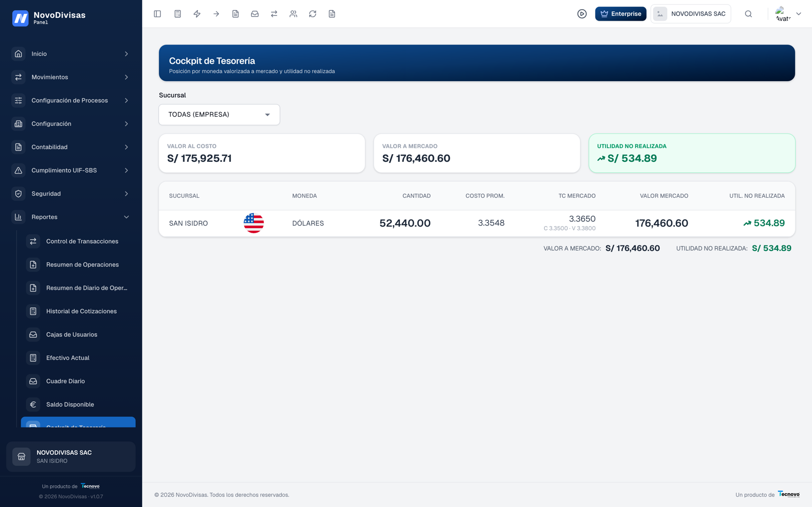This screenshot has height=507, width=812.
Task: Expand the Contabilidad menu
Action: [71, 147]
